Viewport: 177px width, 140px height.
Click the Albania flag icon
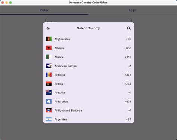point(49,48)
